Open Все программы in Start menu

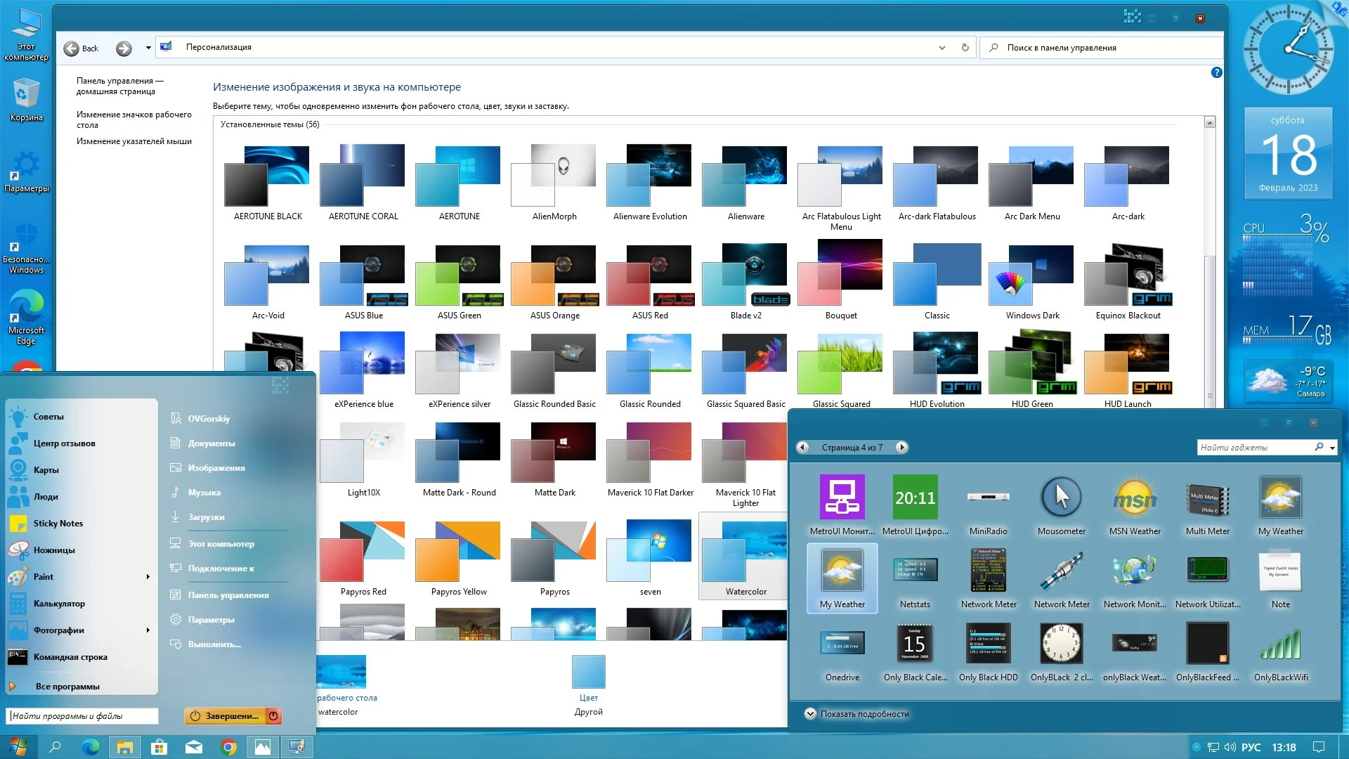pos(67,687)
